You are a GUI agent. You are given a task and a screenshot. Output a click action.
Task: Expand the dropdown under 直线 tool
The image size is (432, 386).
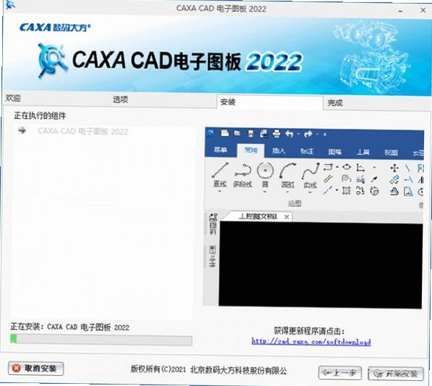[219, 191]
